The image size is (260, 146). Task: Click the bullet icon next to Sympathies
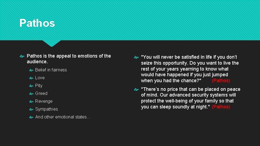click(31, 109)
